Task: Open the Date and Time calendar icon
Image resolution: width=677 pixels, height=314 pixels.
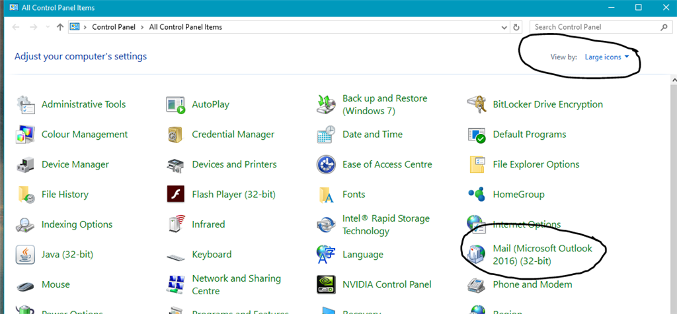Action: (326, 135)
